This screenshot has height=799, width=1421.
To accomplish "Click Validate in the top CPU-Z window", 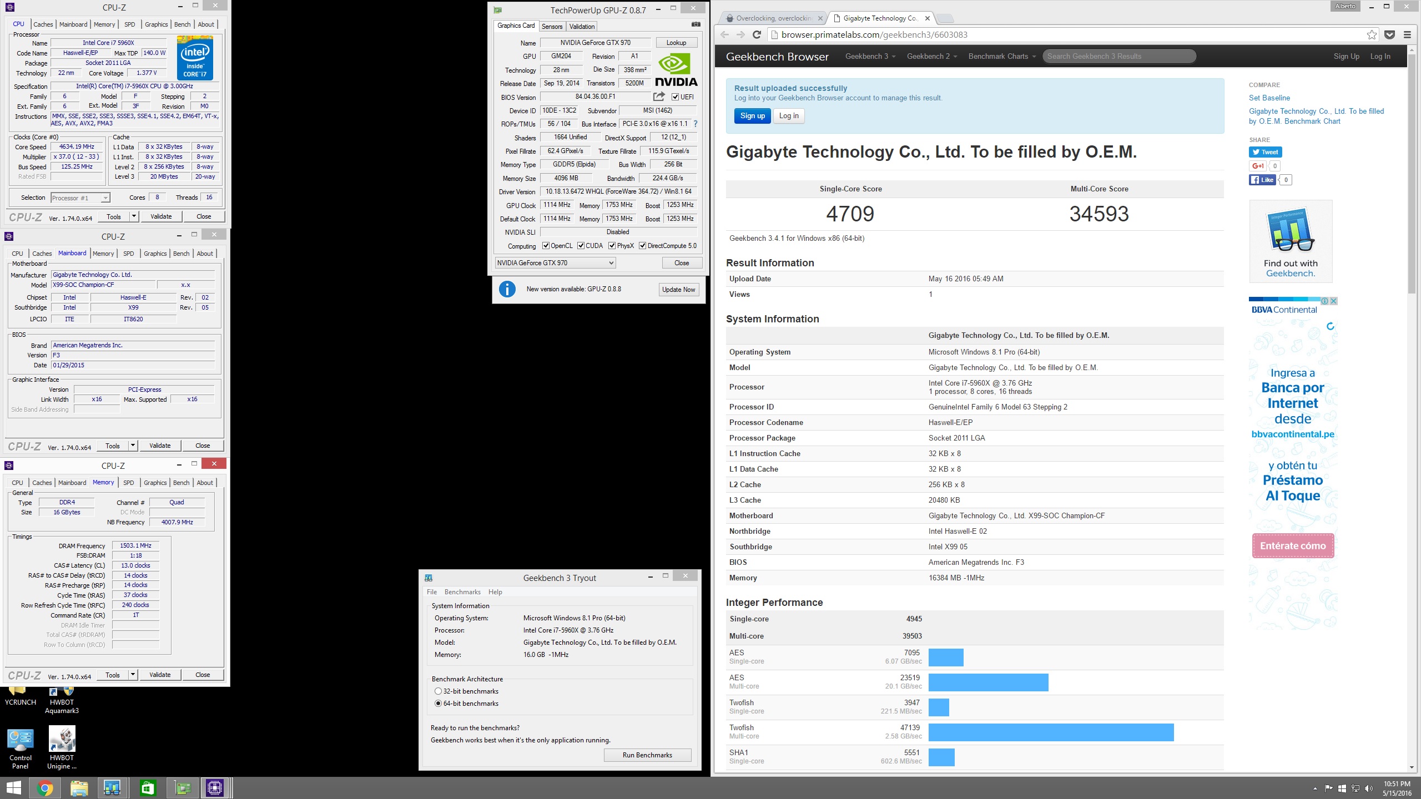I will pos(161,216).
